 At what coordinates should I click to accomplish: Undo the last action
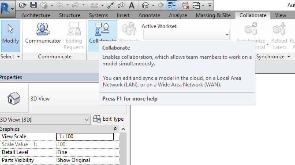coord(60,5)
